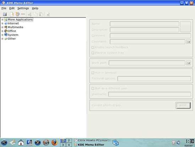Viewport: 195px width, 147px height.
Task: Click the volume speaker tray icon
Action: 178,143
